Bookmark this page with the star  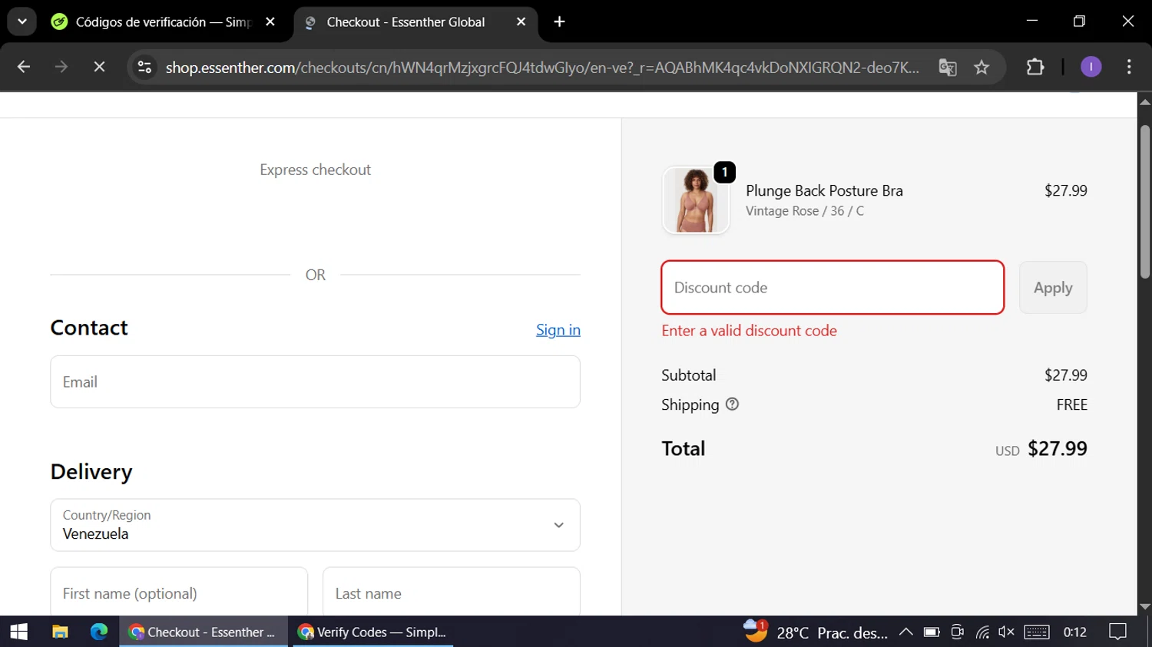[982, 68]
